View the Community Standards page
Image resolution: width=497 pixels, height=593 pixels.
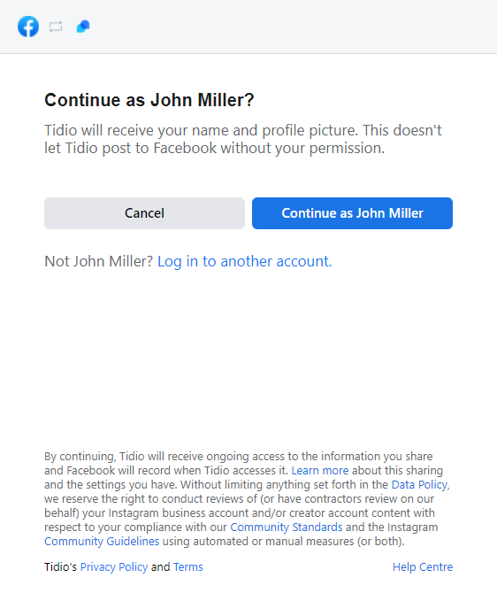tap(287, 527)
